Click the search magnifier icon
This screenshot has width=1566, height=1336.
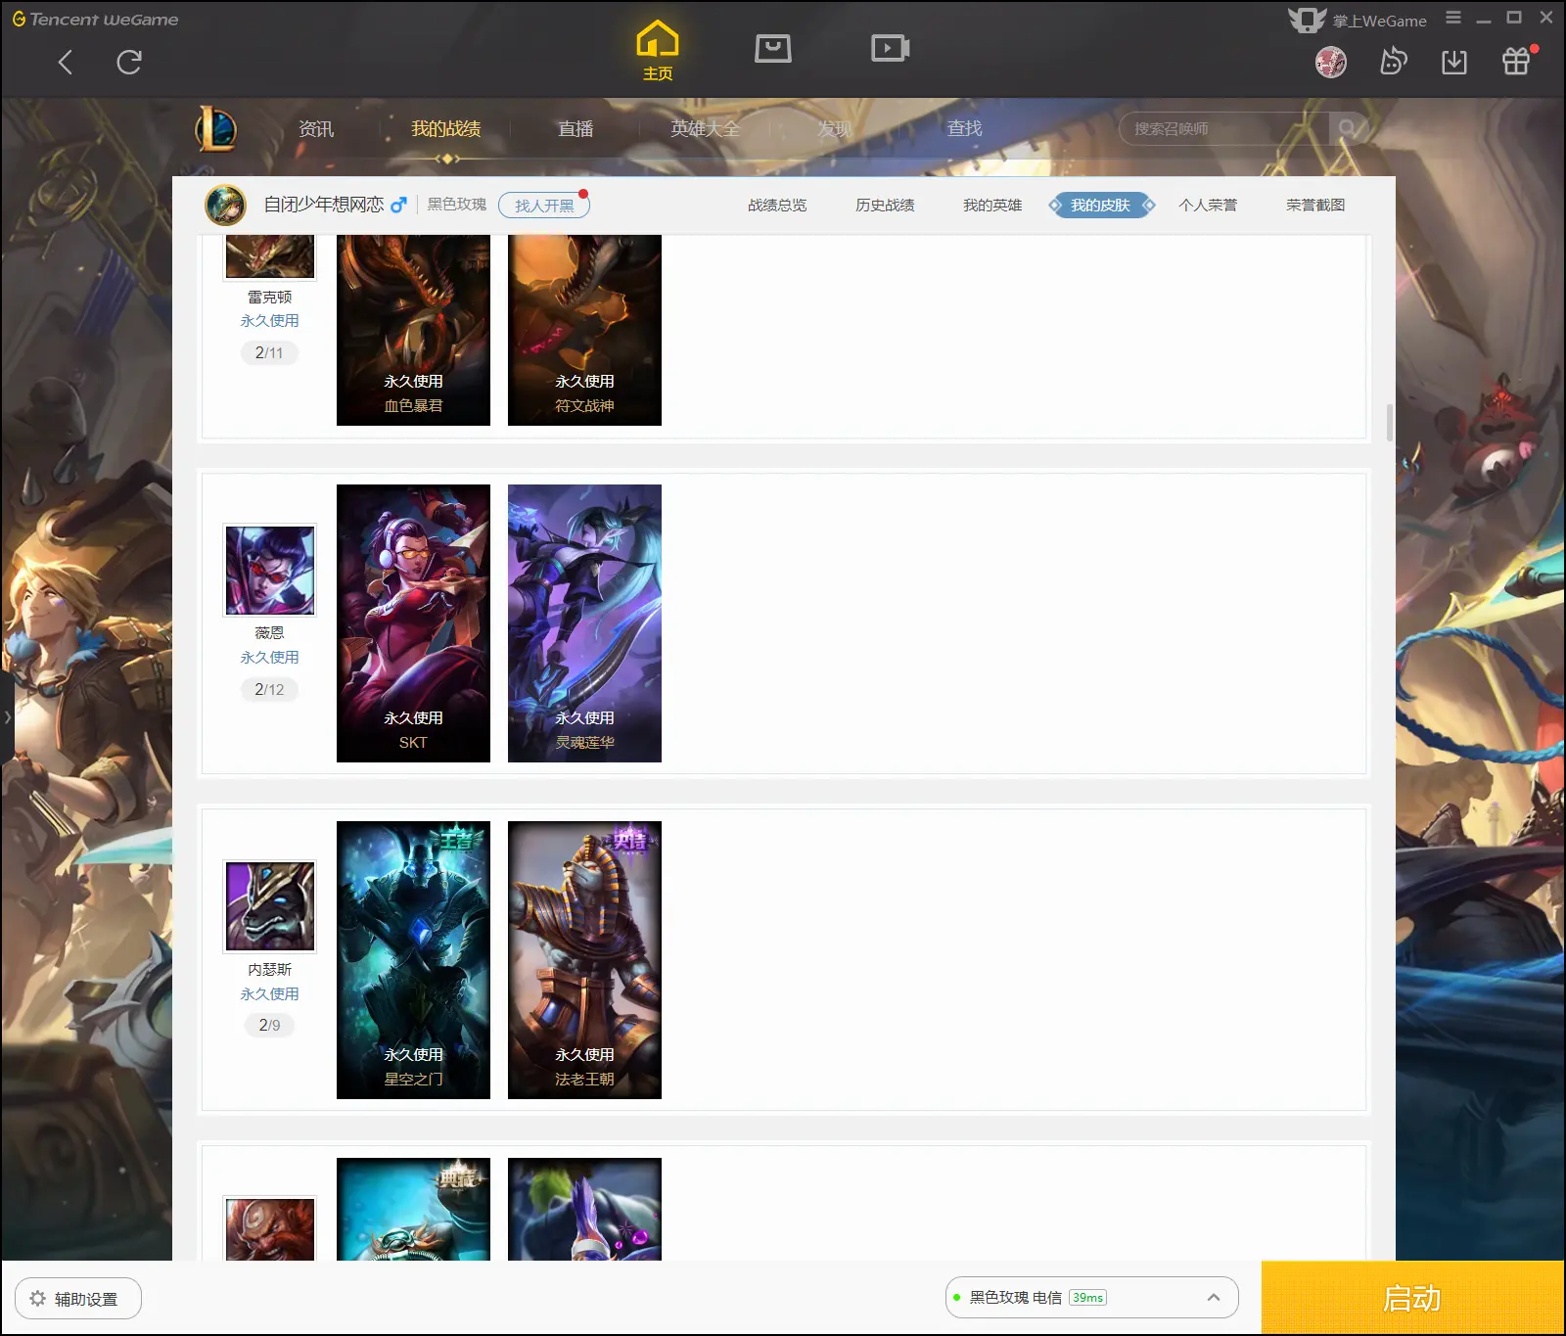1347,128
